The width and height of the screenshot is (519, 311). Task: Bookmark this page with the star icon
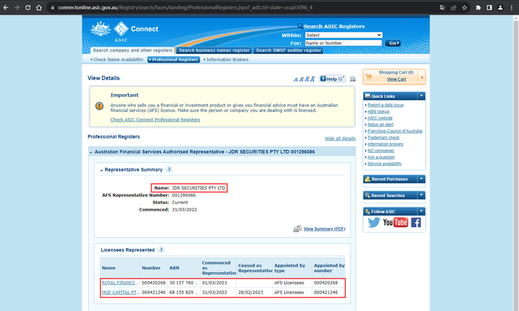coord(465,8)
